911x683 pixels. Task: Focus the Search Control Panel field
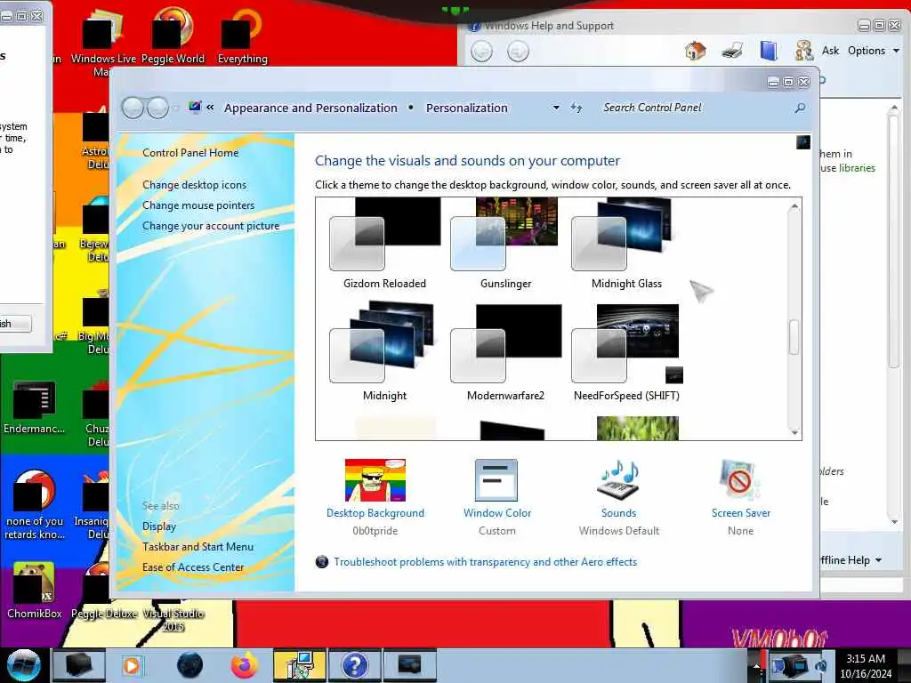click(x=694, y=108)
